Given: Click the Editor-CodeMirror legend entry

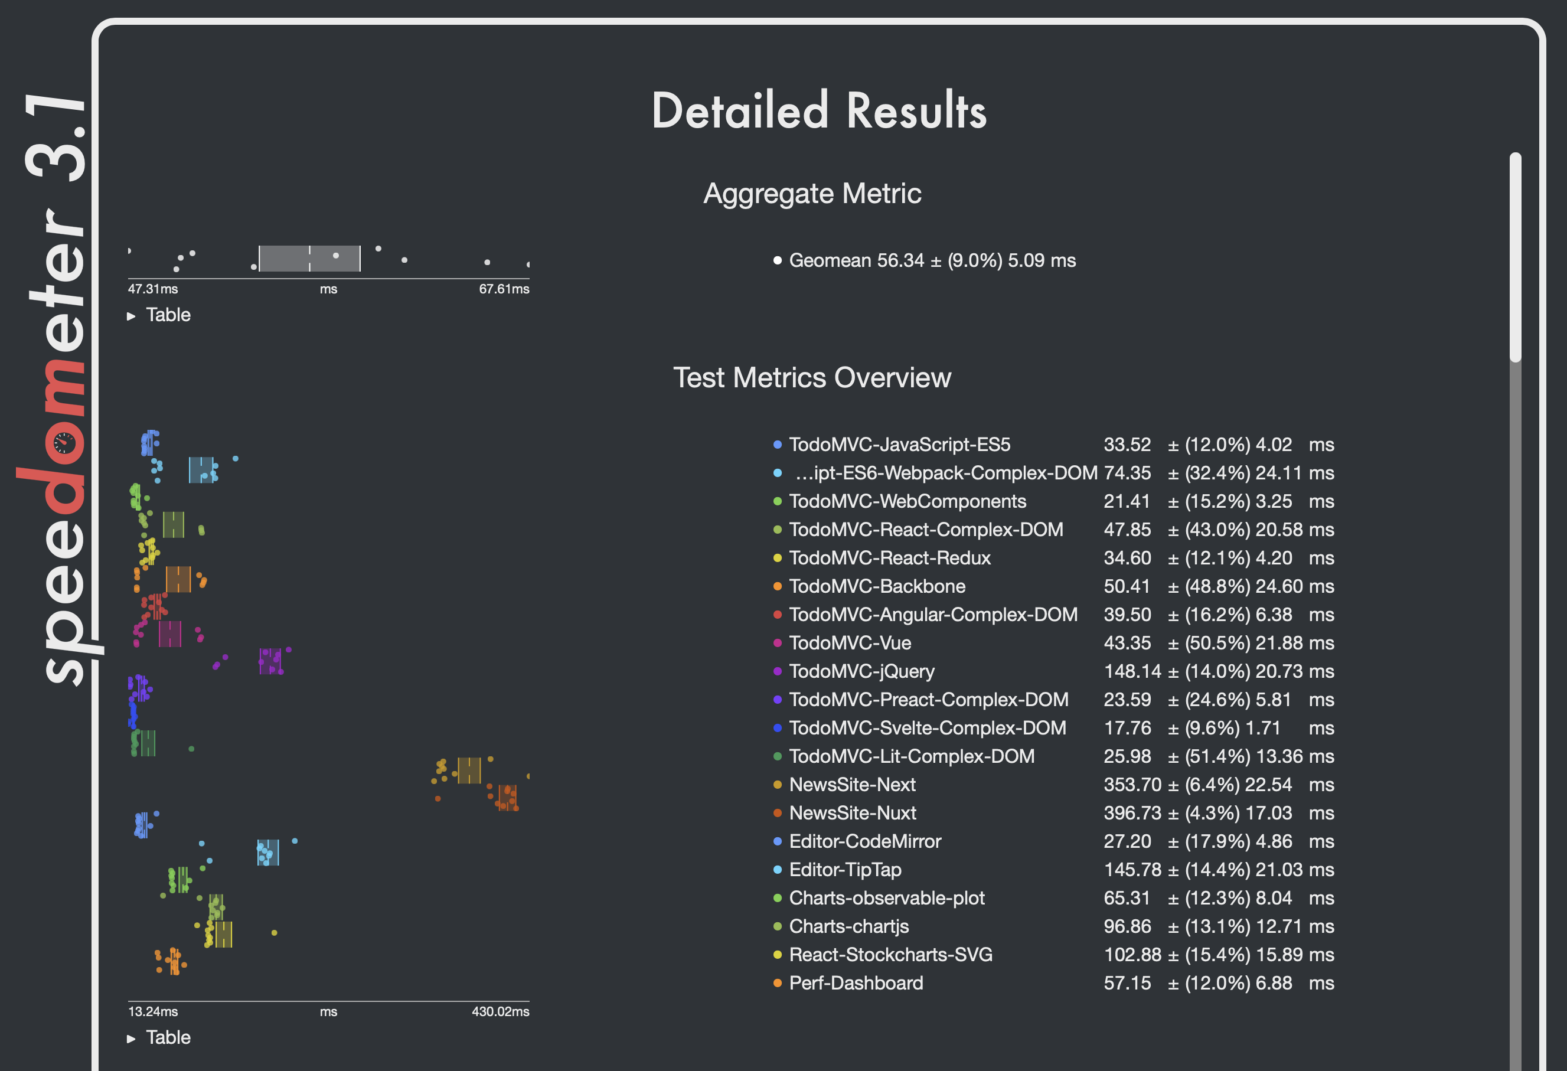Looking at the screenshot, I should click(x=864, y=841).
